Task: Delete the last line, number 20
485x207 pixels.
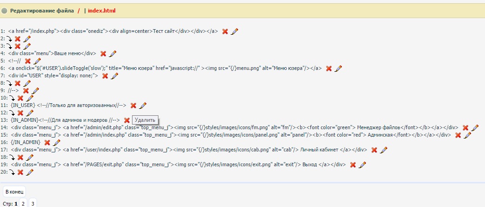Action: 20,172
